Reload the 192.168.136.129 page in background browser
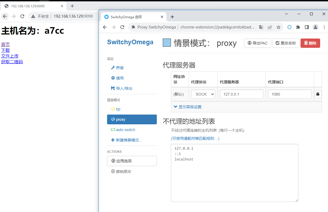 click(x=22, y=16)
